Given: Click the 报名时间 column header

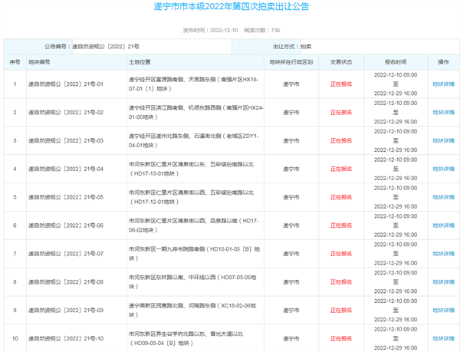Looking at the screenshot, I should (396, 62).
